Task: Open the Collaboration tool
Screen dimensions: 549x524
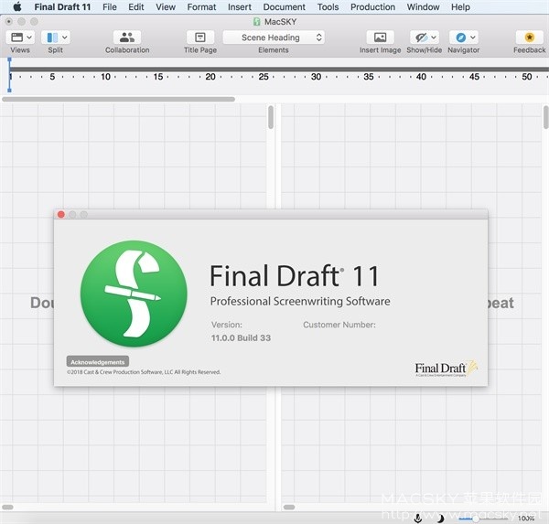Action: [x=127, y=37]
